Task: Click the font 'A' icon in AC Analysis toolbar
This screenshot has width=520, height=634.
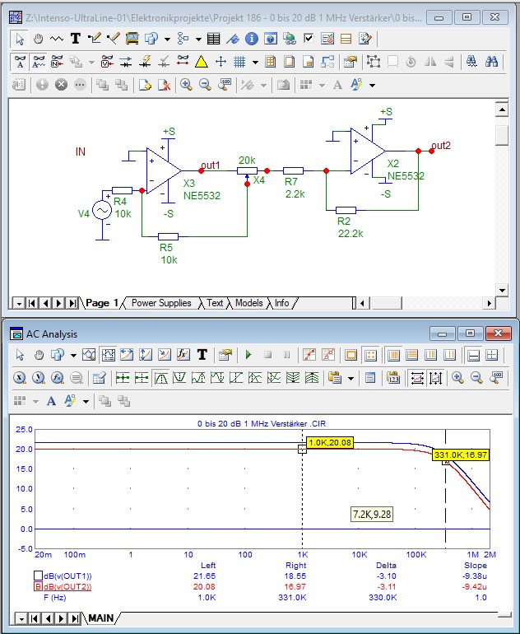Action: click(51, 401)
